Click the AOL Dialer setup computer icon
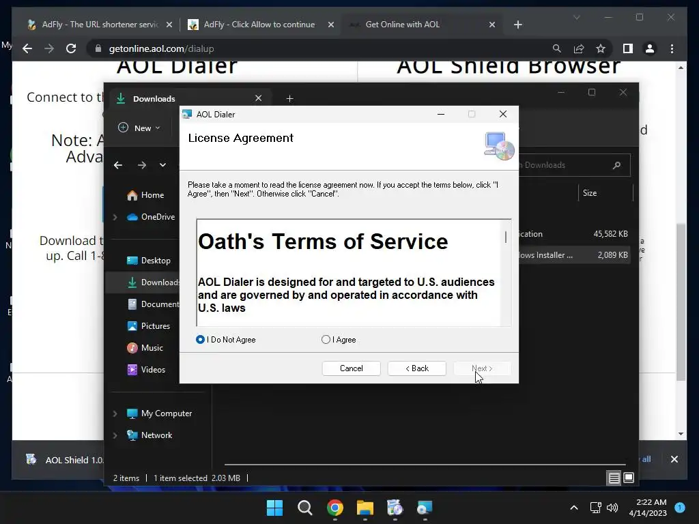699x524 pixels. [499, 146]
